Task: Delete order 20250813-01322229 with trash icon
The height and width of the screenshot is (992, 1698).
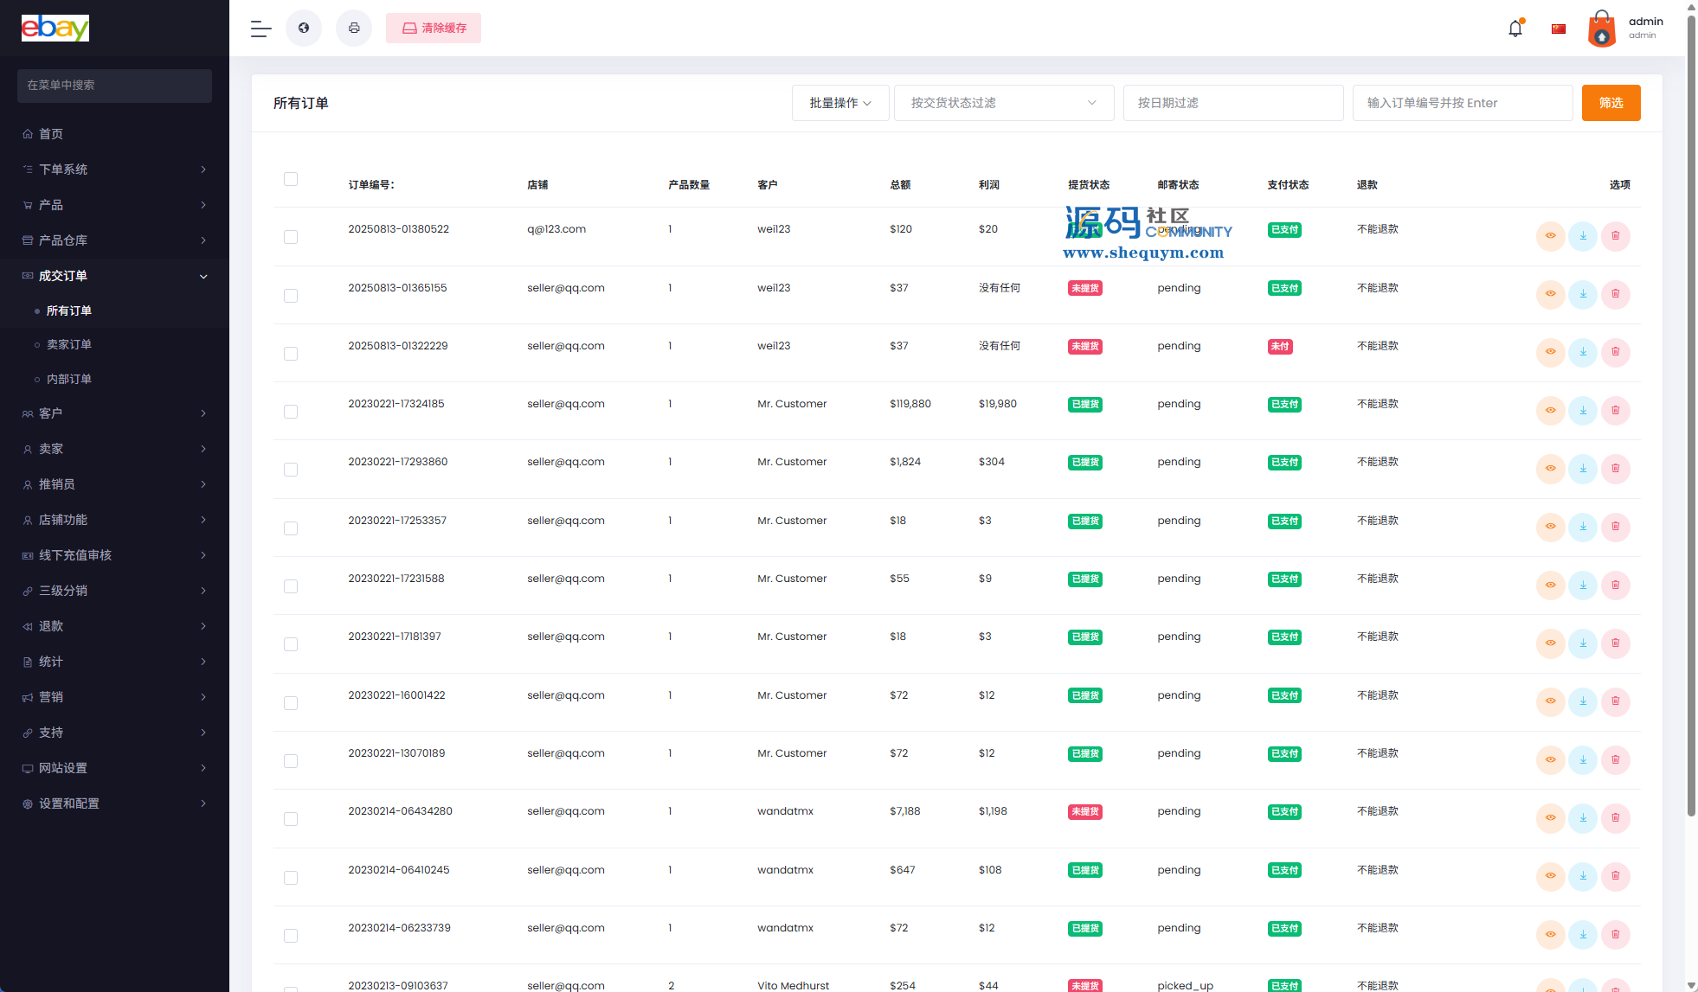Action: click(x=1615, y=352)
